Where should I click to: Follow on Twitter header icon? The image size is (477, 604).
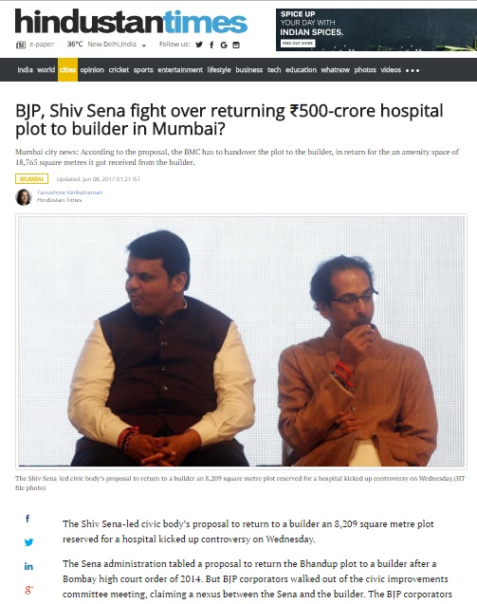pyautogui.click(x=199, y=45)
